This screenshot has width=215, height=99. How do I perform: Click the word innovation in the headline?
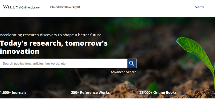[x=20, y=51]
